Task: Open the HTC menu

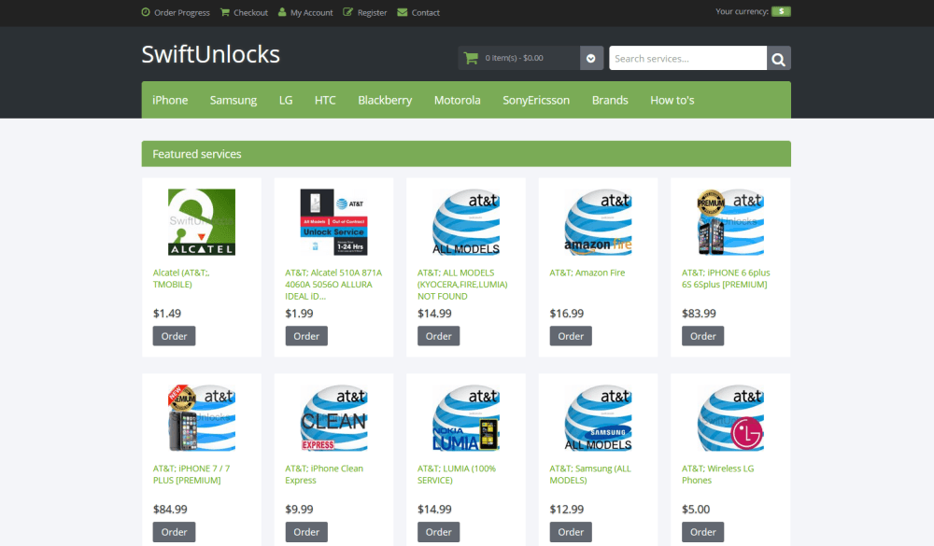Action: 325,100
